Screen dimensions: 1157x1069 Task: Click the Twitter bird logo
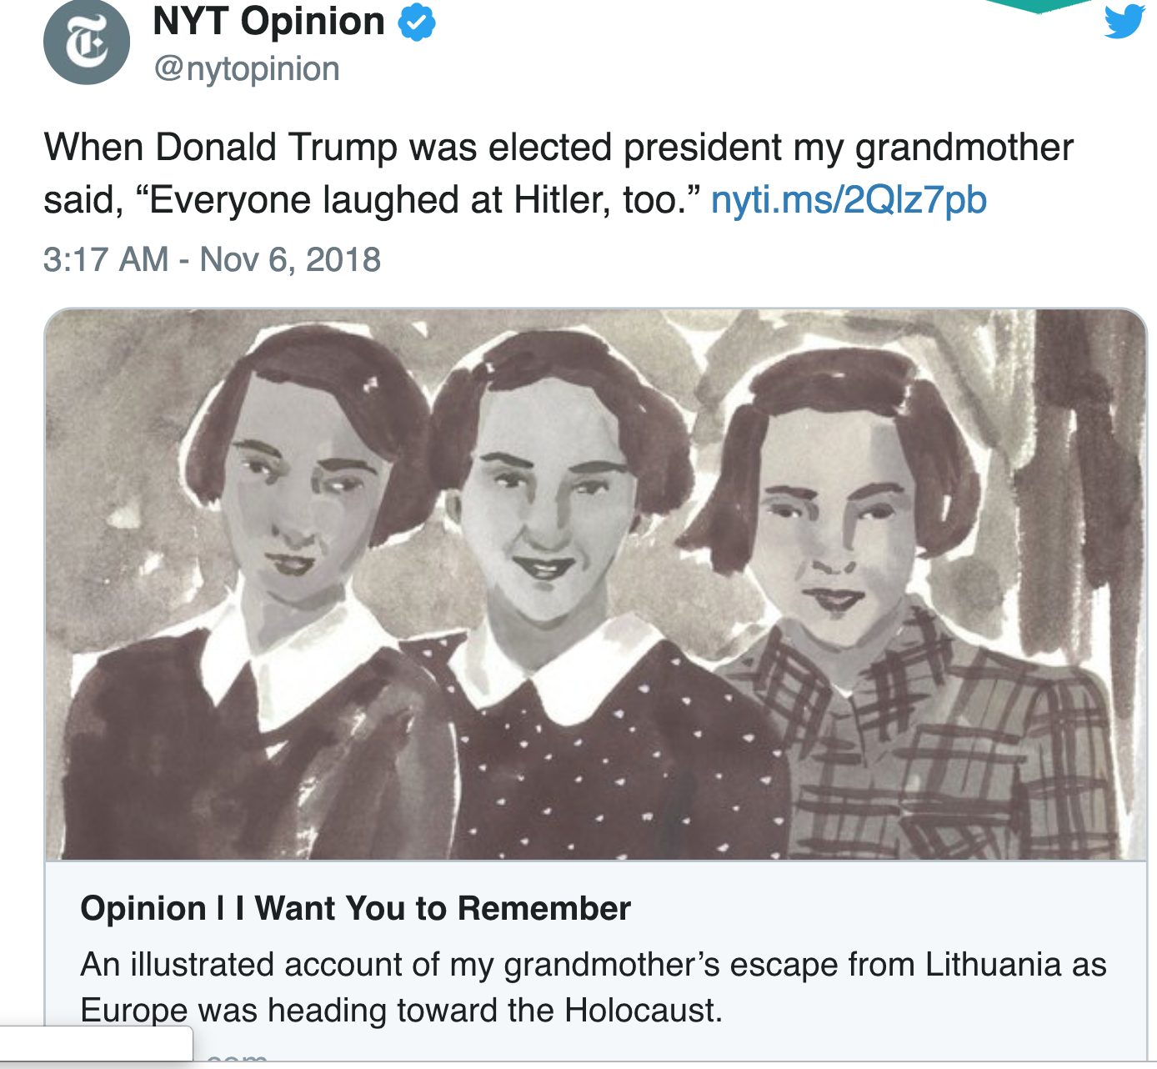(1123, 22)
